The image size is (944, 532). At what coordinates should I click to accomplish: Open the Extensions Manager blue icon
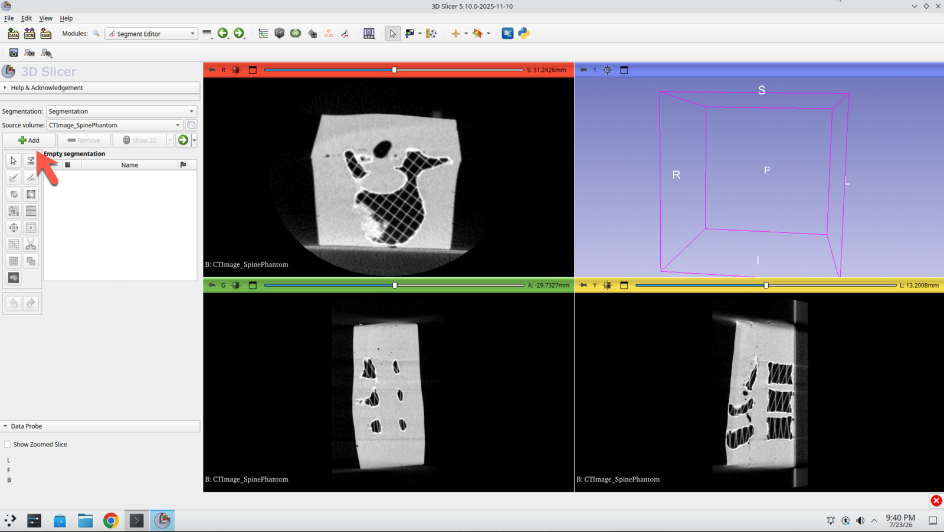(507, 34)
